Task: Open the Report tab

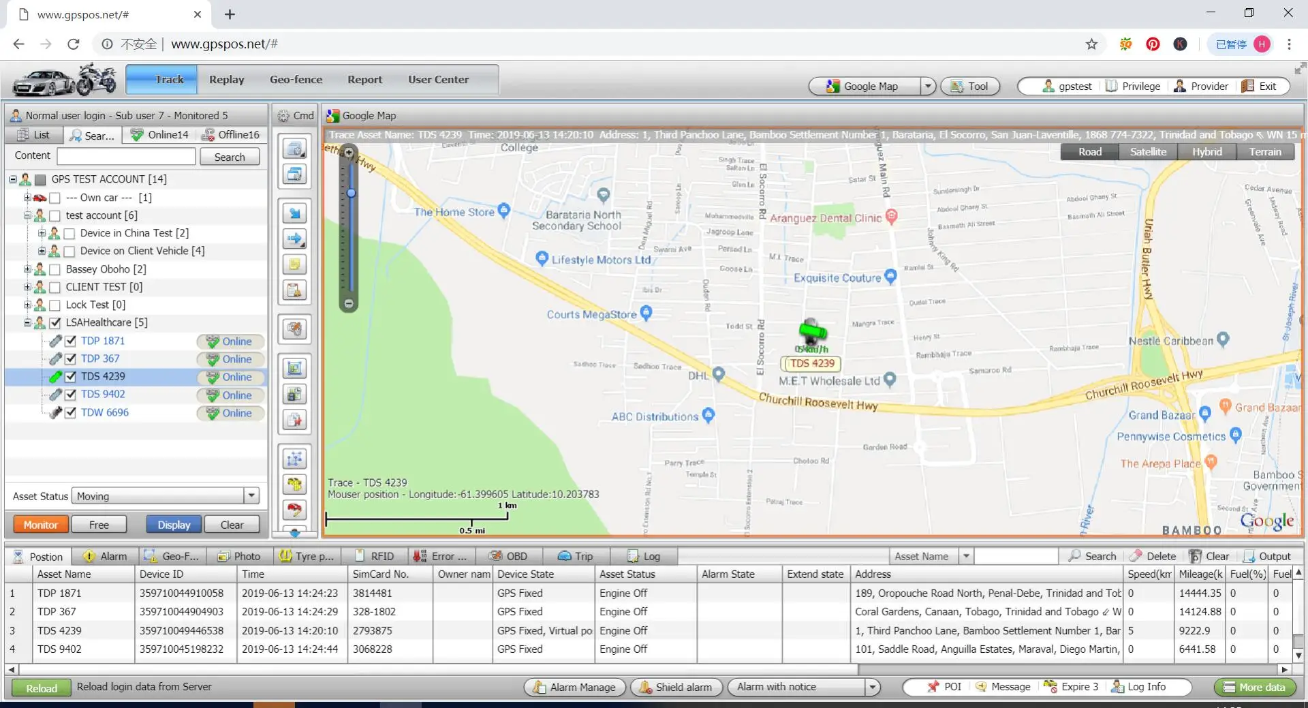Action: 364,80
